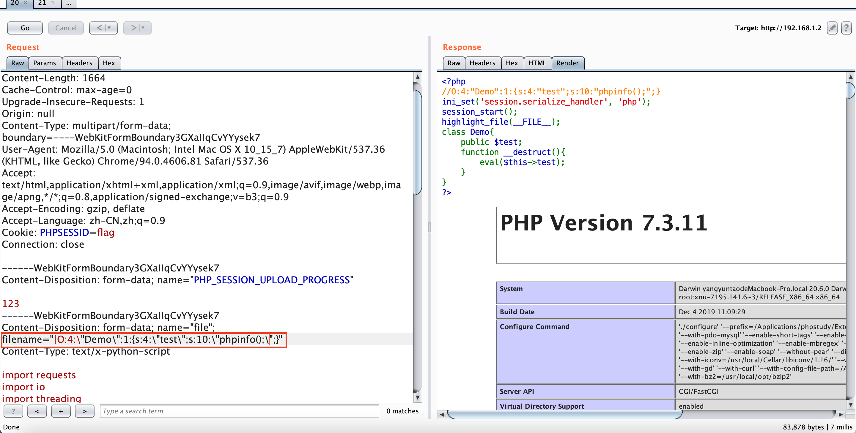Screen dimensions: 856x433
Task: Click the filename serialized payload line
Action: click(x=142, y=339)
